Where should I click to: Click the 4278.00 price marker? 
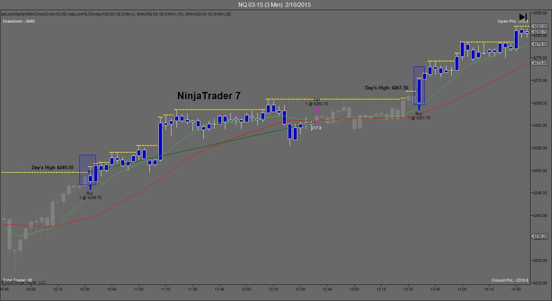pyautogui.click(x=540, y=44)
